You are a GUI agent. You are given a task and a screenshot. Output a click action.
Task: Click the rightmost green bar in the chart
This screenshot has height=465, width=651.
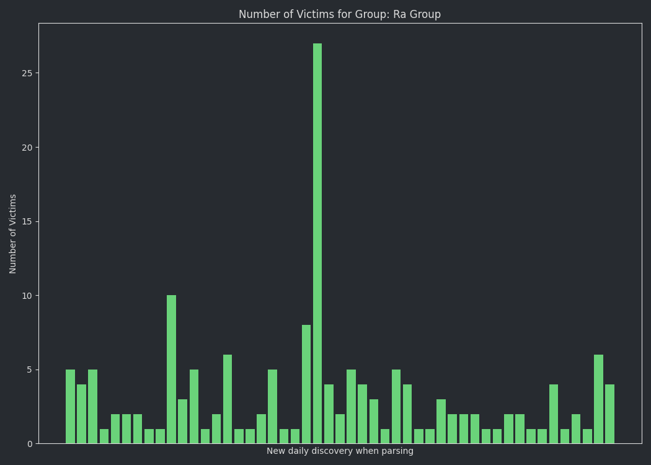[609, 414]
